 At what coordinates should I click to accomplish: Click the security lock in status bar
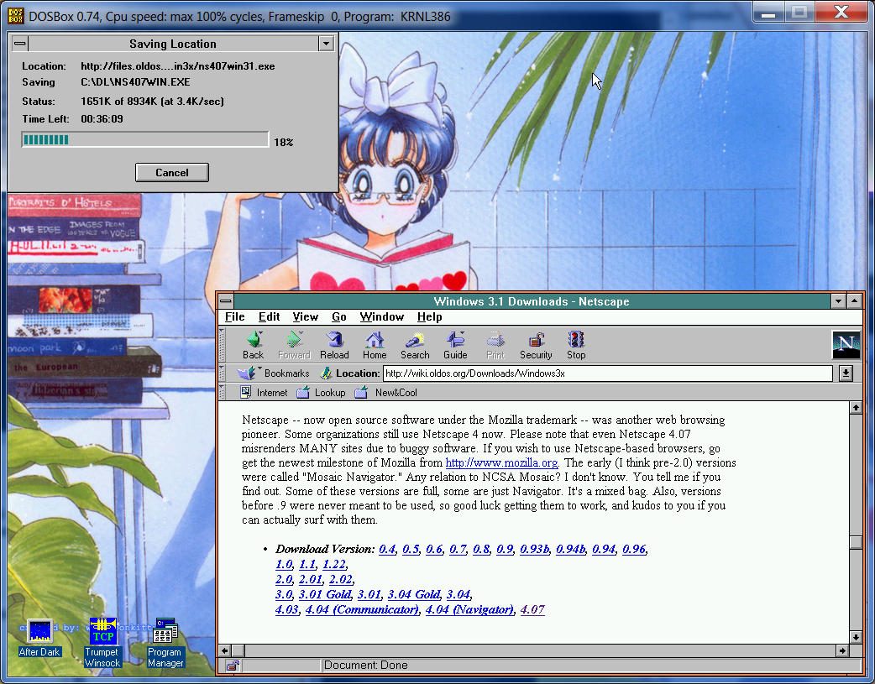pyautogui.click(x=233, y=665)
